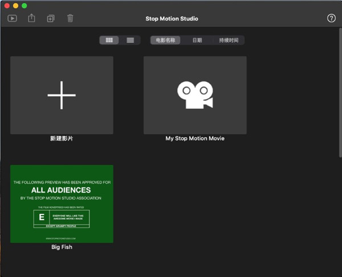Click the film camera icon tile
This screenshot has height=277, width=342.
195,95
